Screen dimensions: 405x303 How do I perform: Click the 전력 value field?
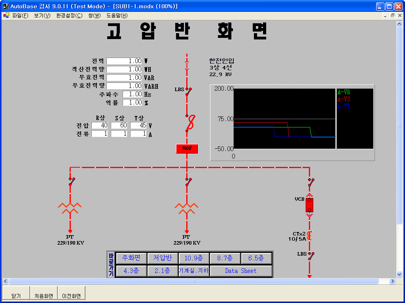(x=124, y=61)
